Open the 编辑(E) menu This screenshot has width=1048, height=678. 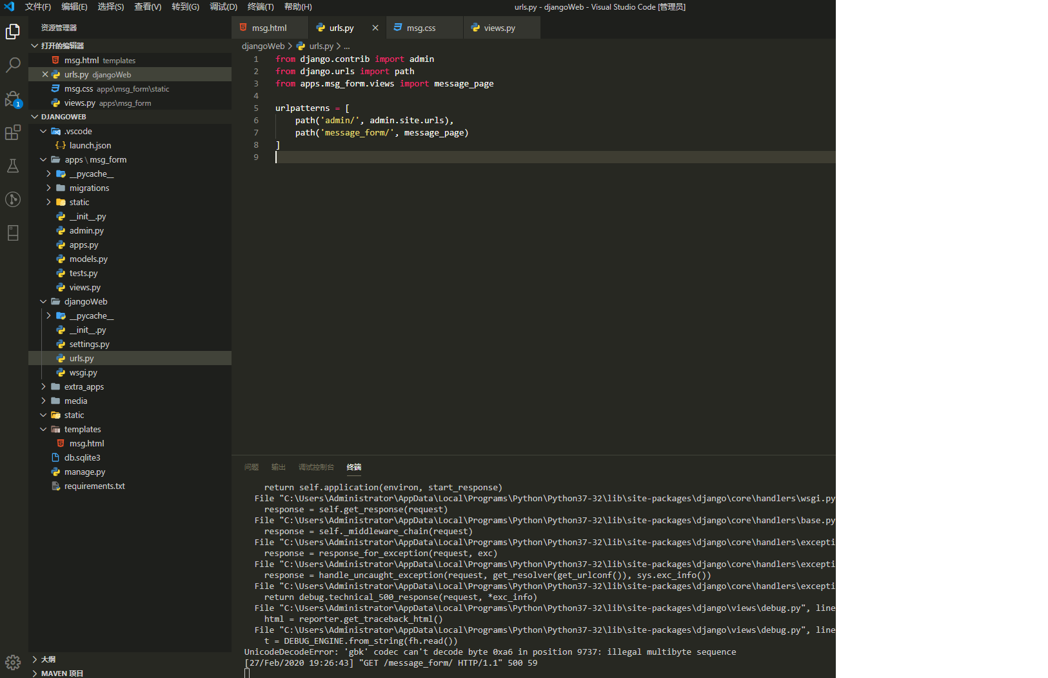point(75,6)
